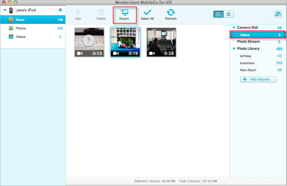Screen dimensions: 287x186
Task: Select the 0:28 video thumbnail
Action: click(x=162, y=42)
